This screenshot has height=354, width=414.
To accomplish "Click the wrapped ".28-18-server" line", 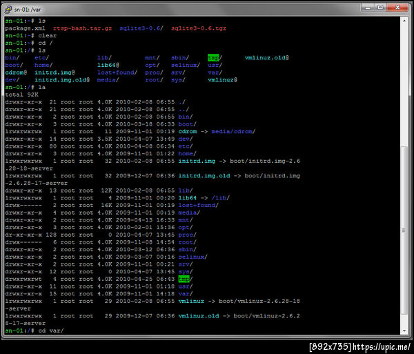I will (x=29, y=168).
